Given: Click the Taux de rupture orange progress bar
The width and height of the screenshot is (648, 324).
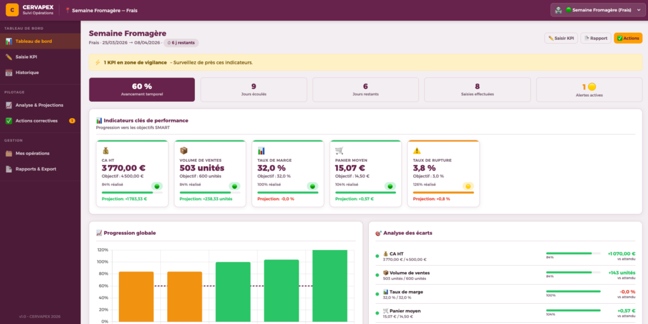Looking at the screenshot, I should coord(444,193).
